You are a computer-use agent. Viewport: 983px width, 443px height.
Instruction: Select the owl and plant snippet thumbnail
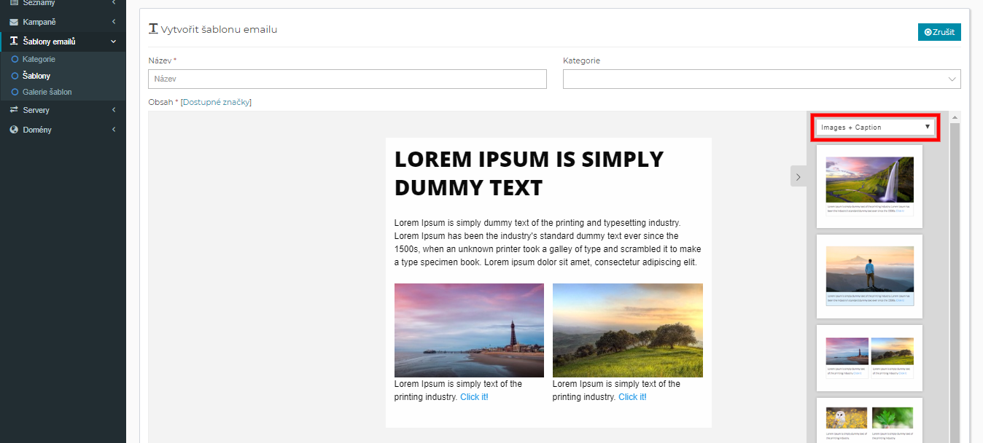[869, 420]
